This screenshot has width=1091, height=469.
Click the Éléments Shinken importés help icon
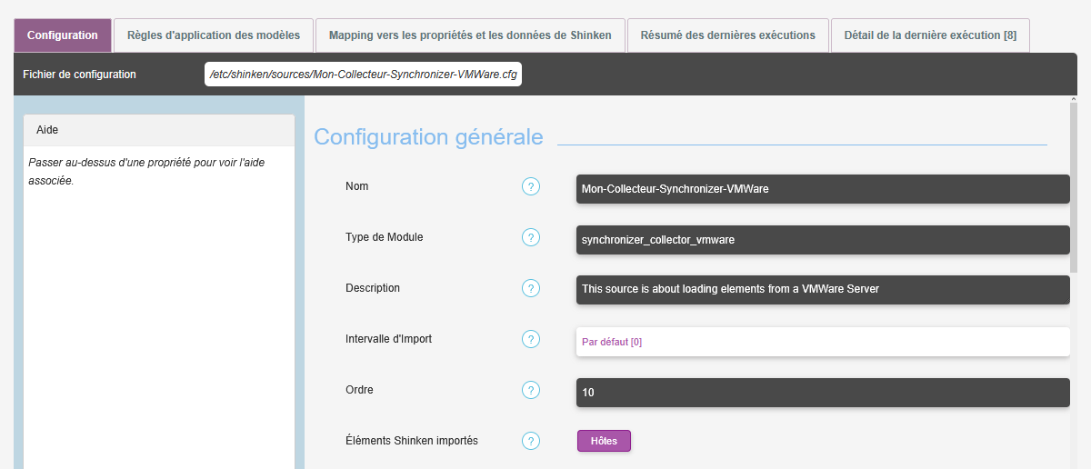pyautogui.click(x=531, y=441)
